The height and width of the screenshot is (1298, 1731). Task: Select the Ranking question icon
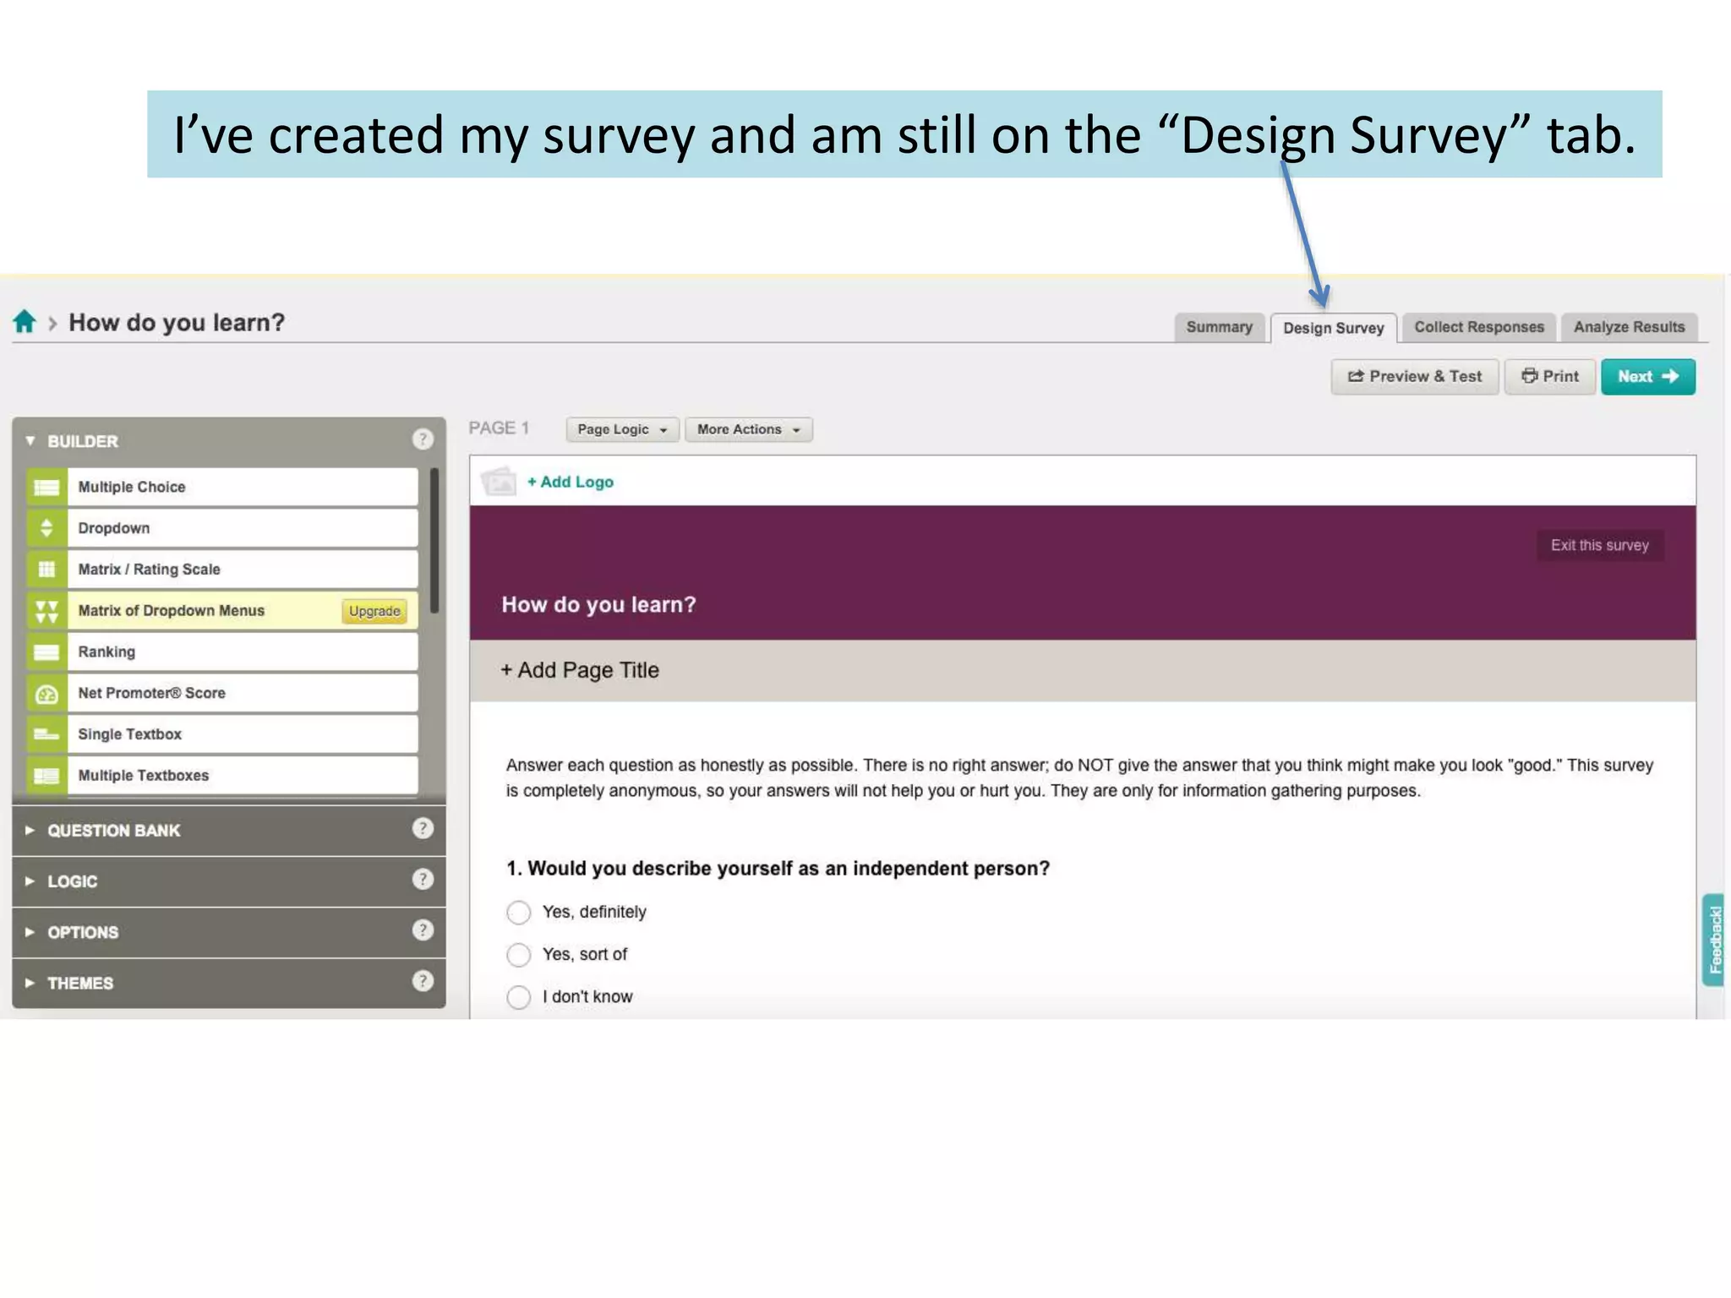(46, 652)
